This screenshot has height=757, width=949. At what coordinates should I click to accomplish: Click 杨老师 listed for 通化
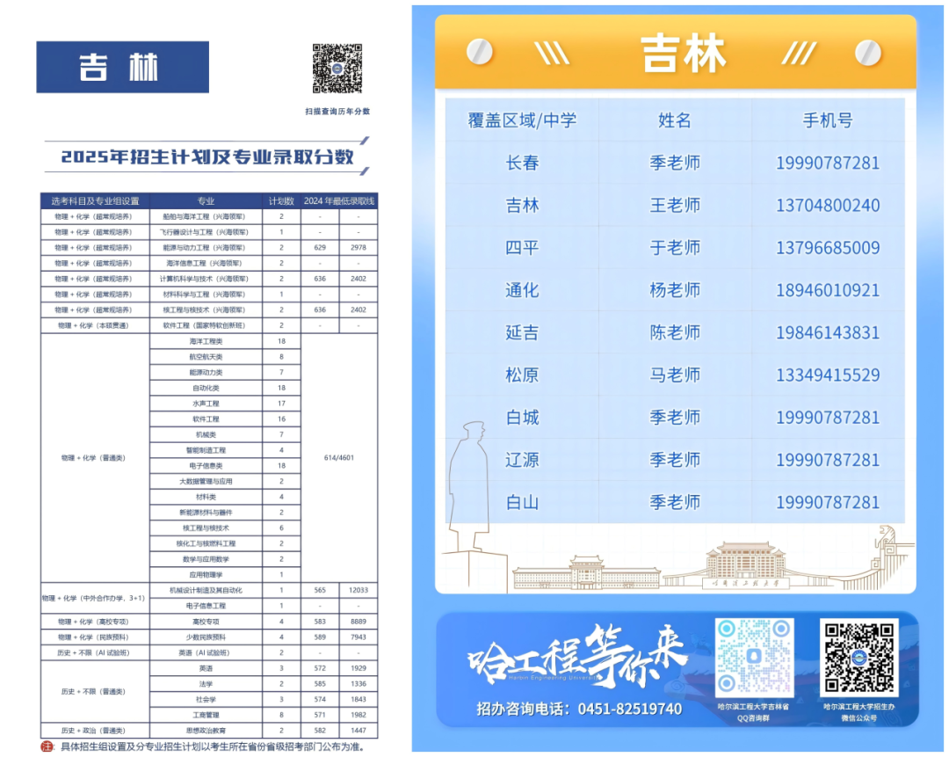pyautogui.click(x=673, y=290)
